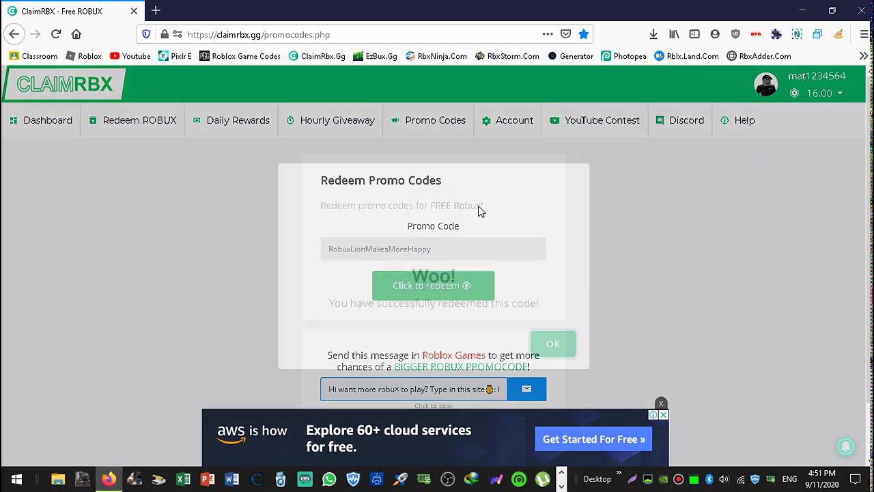Open OBS Studio from the taskbar
This screenshot has height=492, width=874.
click(448, 480)
